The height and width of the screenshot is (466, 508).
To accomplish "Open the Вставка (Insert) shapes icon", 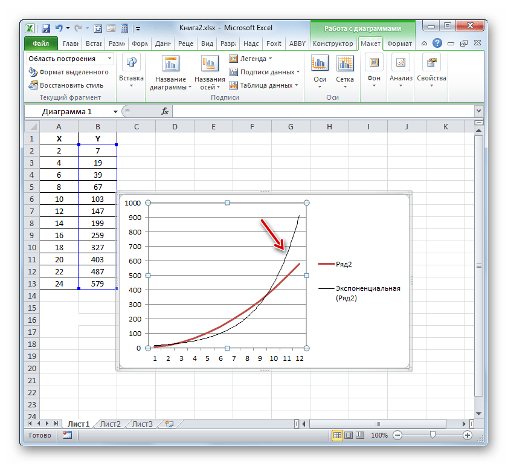I will (131, 62).
